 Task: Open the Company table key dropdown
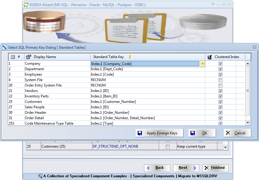tap(203, 64)
